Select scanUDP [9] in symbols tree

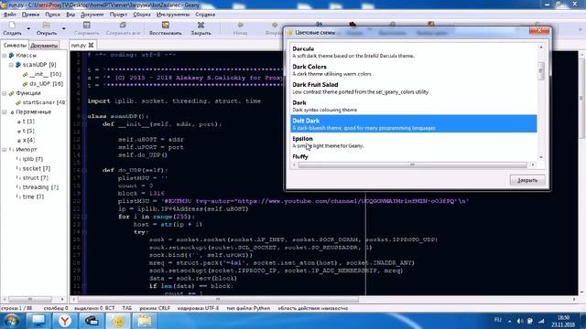coord(39,65)
